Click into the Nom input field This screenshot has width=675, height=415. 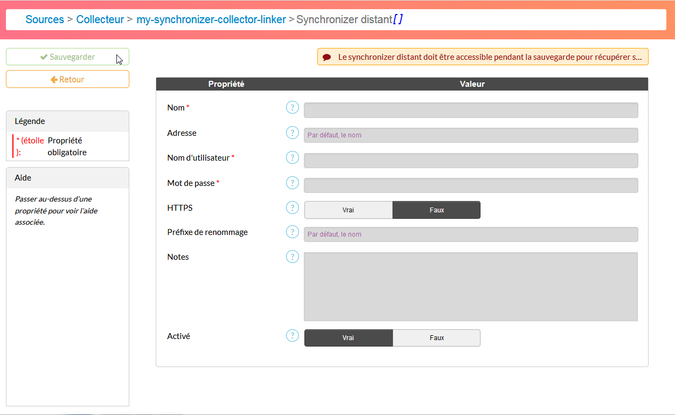(x=470, y=110)
